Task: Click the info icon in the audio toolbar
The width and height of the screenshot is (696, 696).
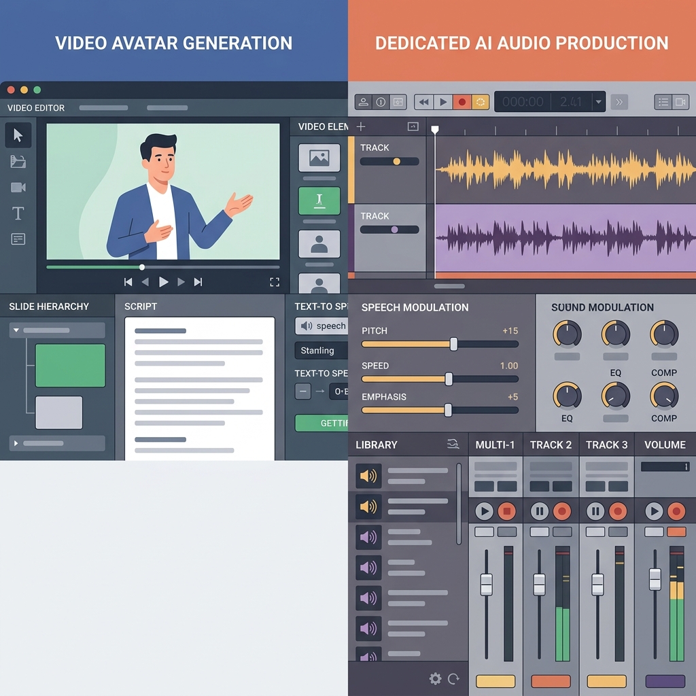Action: click(381, 102)
